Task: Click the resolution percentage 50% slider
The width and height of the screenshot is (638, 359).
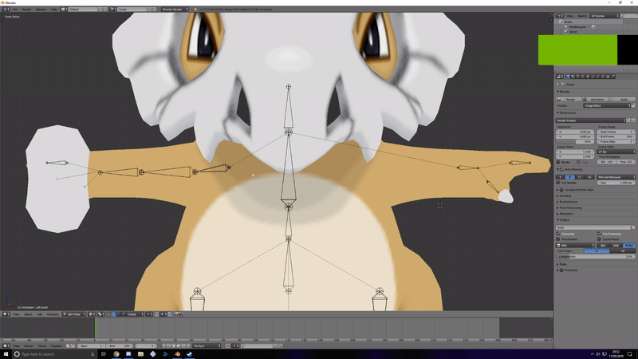Action: pyautogui.click(x=575, y=142)
